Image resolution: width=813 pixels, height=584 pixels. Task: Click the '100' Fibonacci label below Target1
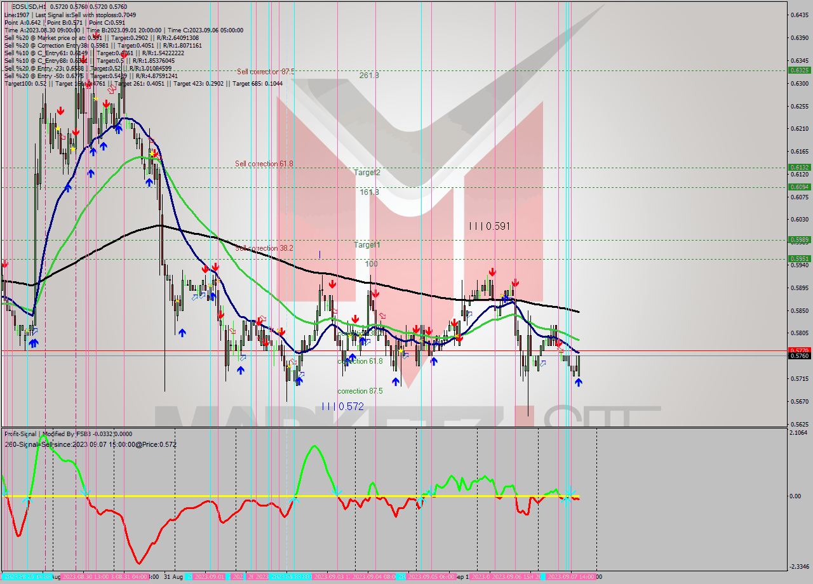[x=372, y=263]
